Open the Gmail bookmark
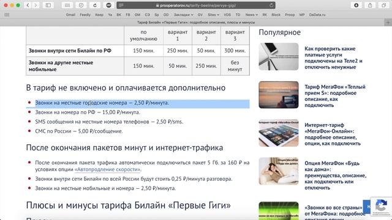Image resolution: width=392 pixels, height=220 pixels. [70, 15]
